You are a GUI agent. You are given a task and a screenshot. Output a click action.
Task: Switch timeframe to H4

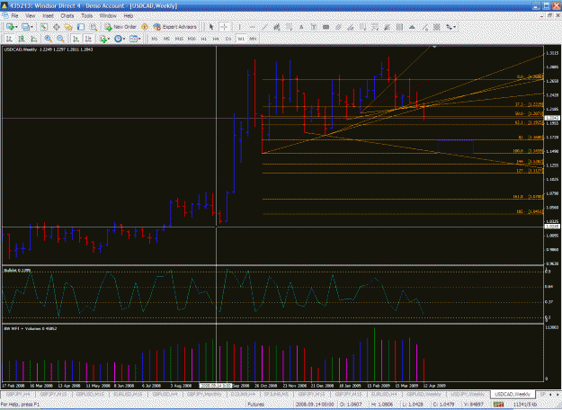click(216, 39)
